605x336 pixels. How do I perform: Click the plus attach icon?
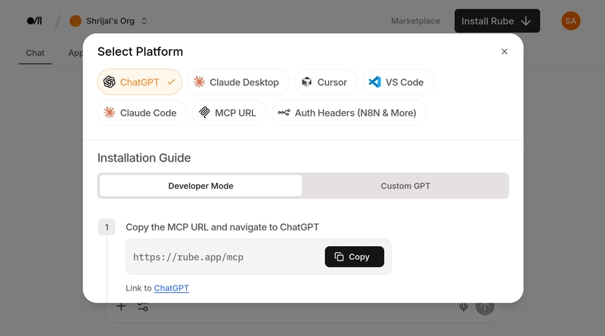tap(121, 307)
